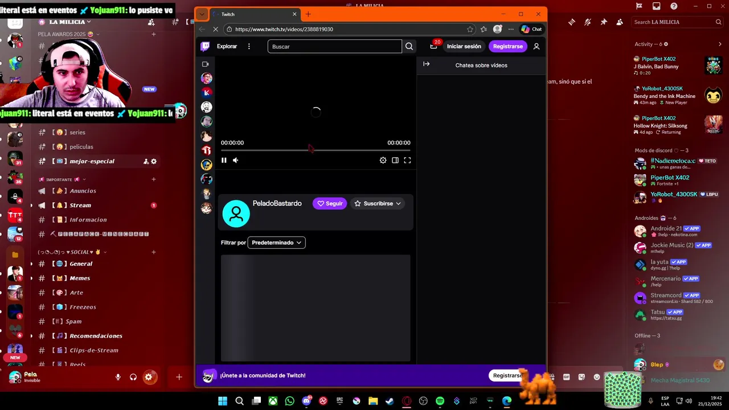Open Discord GIF picker

coord(567,377)
